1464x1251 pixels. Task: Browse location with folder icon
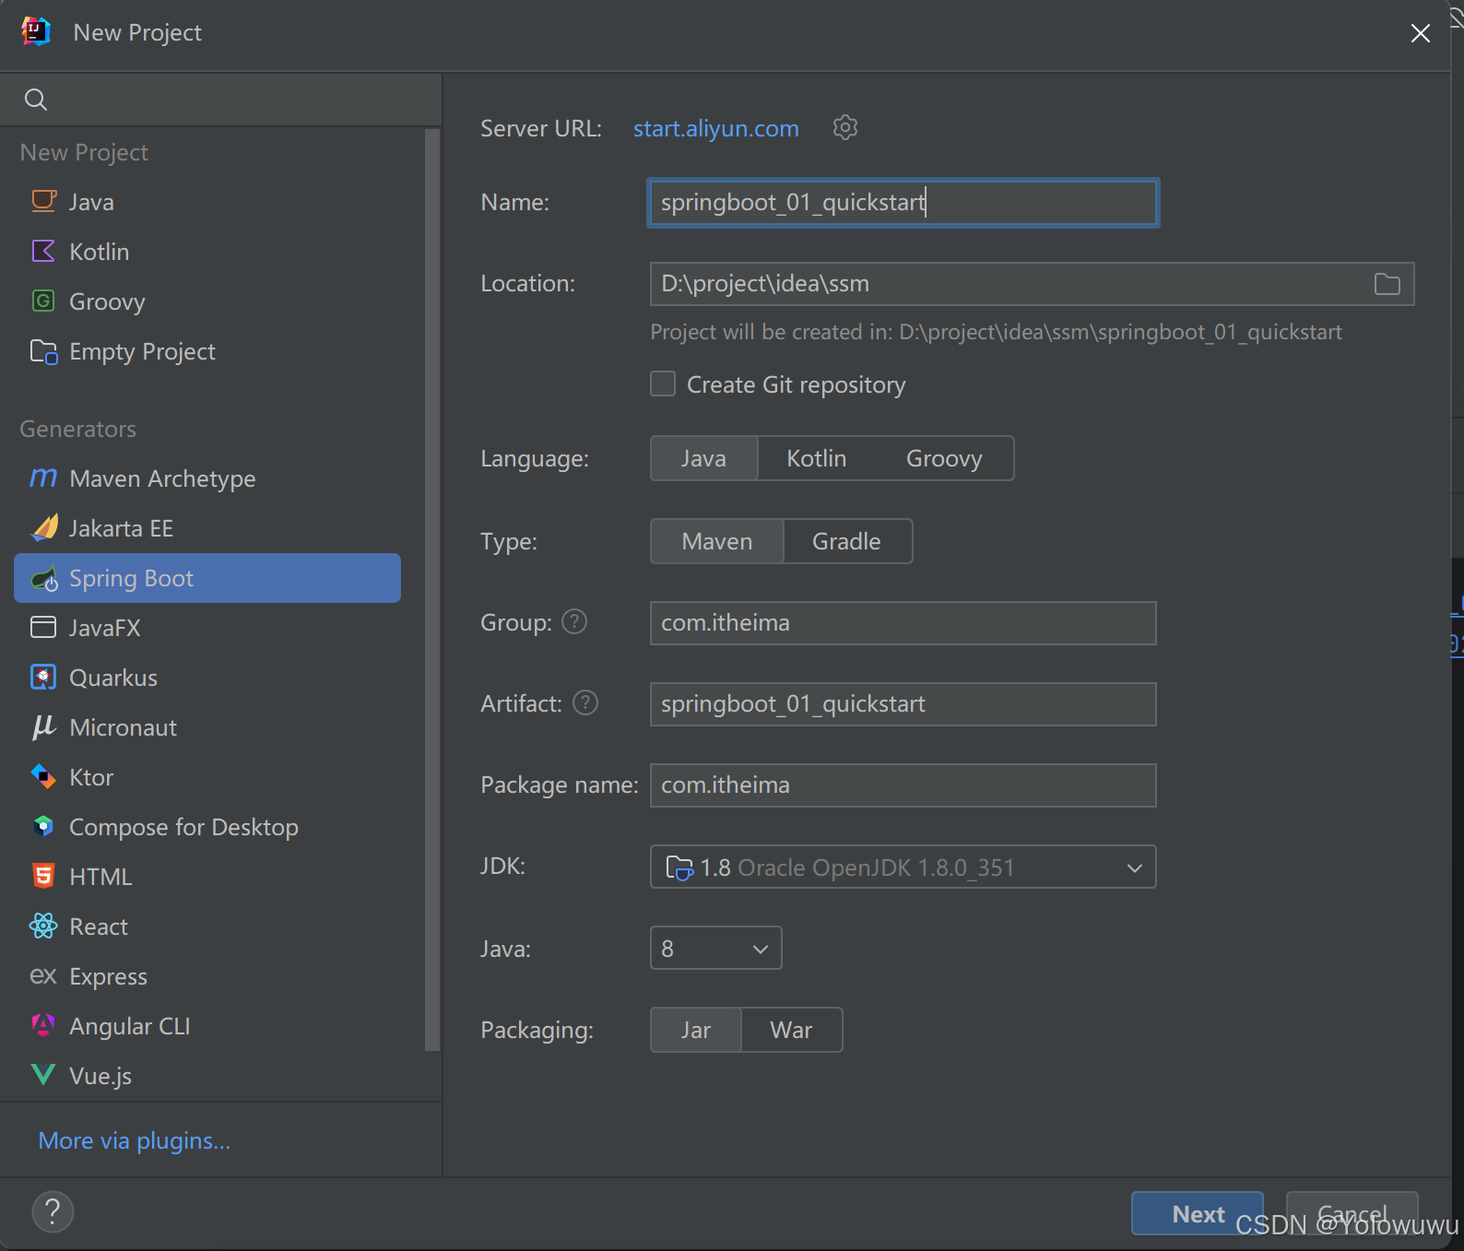(x=1387, y=284)
